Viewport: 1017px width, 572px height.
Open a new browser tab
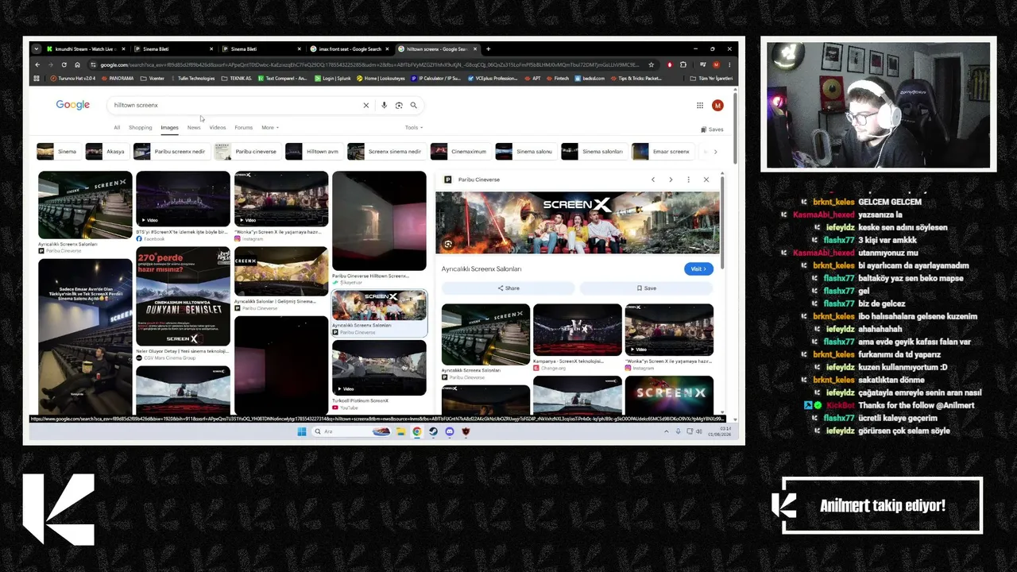click(488, 49)
